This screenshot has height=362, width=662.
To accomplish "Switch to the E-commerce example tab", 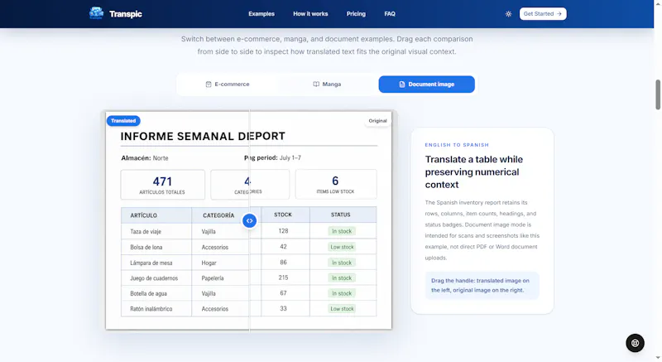I will click(x=227, y=84).
